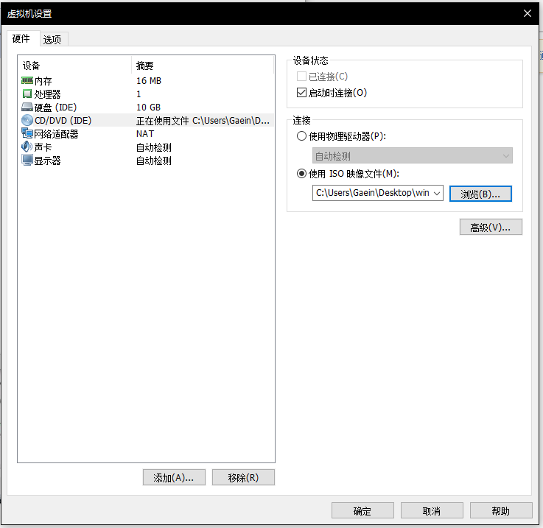543x528 pixels.
Task: Select the 硬盘 (IDE) device row
Action: click(146, 107)
